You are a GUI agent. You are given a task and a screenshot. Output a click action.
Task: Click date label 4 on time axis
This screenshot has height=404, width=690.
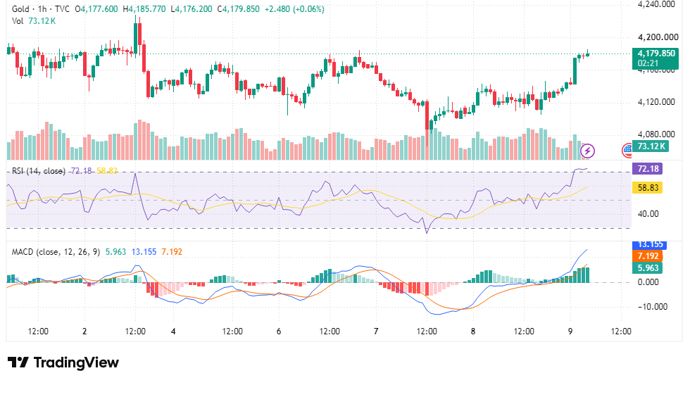(x=173, y=332)
